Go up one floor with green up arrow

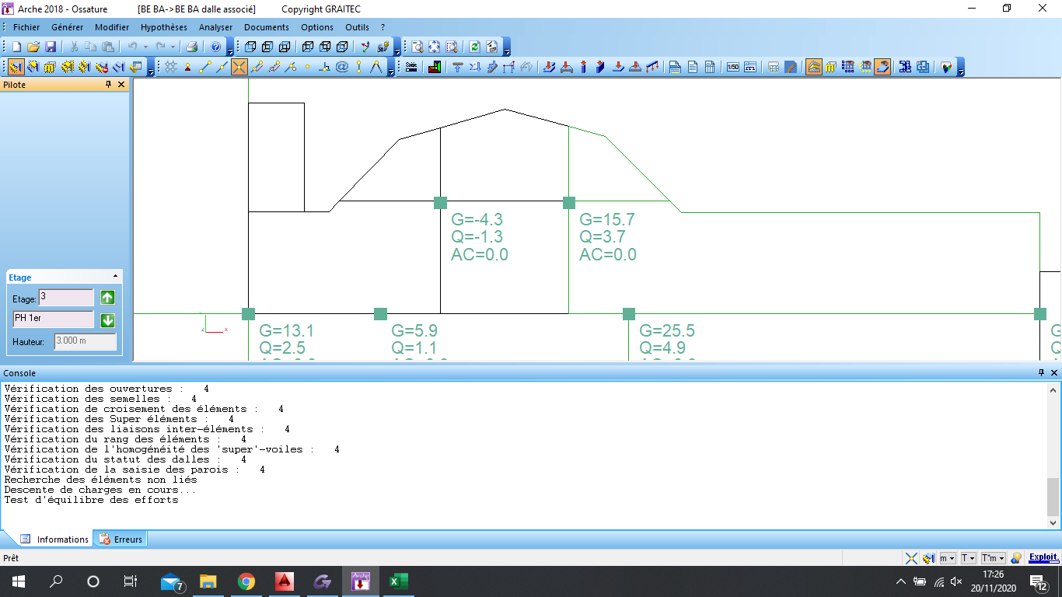pos(107,298)
